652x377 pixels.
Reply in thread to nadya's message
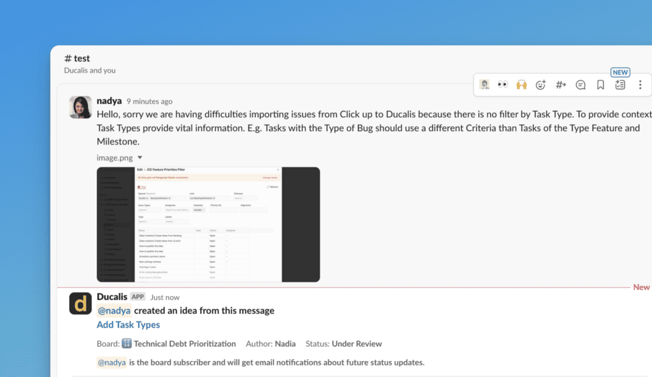(x=581, y=85)
